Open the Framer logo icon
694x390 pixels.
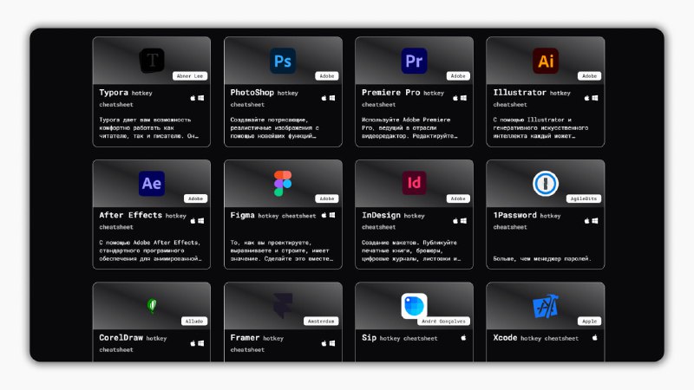tap(283, 306)
